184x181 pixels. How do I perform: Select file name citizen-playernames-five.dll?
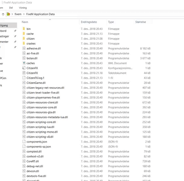point(43,97)
